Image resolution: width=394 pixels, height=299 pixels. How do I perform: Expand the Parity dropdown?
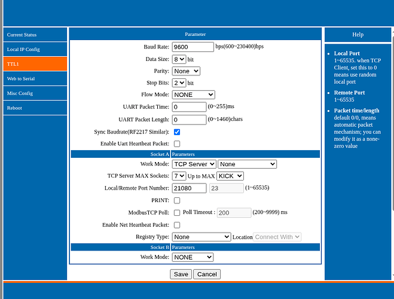(185, 71)
